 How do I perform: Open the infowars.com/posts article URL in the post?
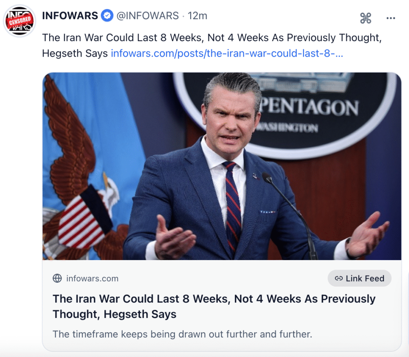point(227,53)
